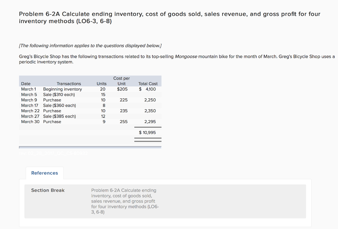Select the Transactions column header
Viewport: 338px width, 229px height.
click(69, 83)
